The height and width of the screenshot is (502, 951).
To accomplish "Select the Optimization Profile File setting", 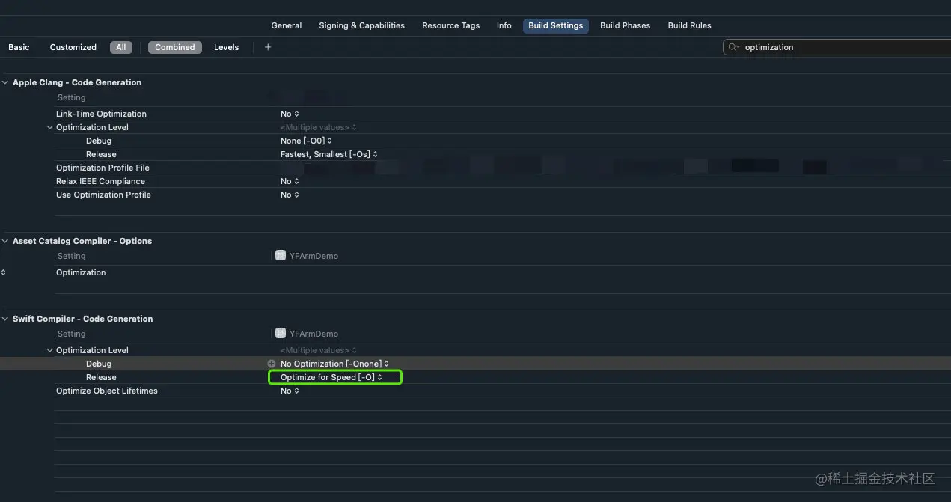I will 103,168.
